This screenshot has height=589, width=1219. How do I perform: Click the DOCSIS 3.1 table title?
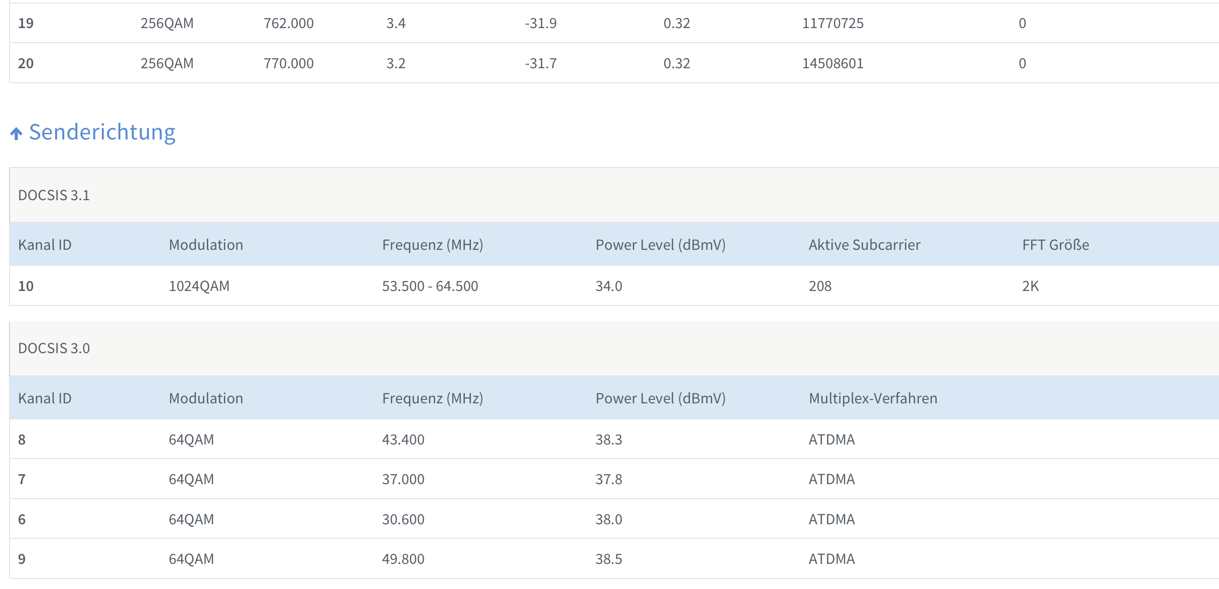[x=54, y=195]
